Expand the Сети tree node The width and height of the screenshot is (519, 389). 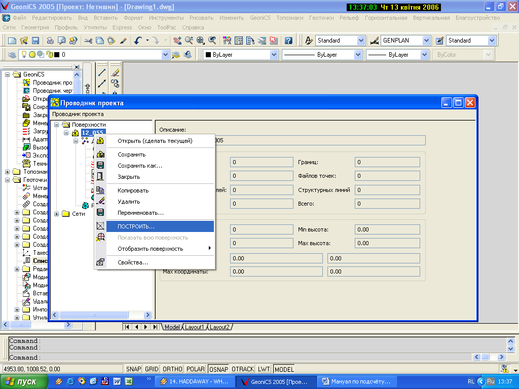click(x=57, y=214)
